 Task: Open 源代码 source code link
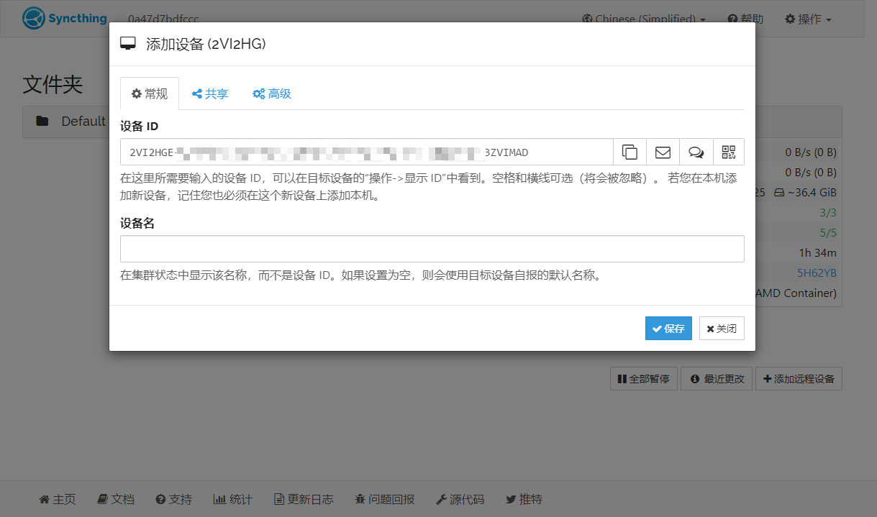click(x=460, y=499)
